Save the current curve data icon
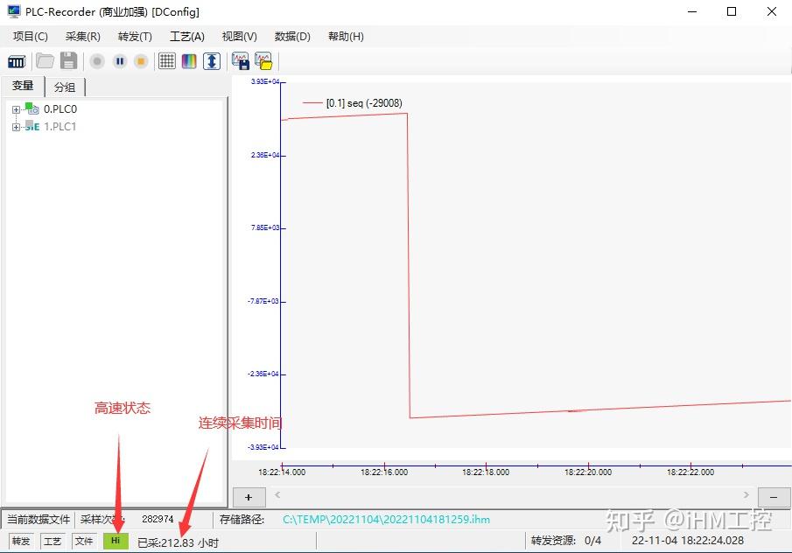Image resolution: width=792 pixels, height=553 pixels. [x=239, y=61]
